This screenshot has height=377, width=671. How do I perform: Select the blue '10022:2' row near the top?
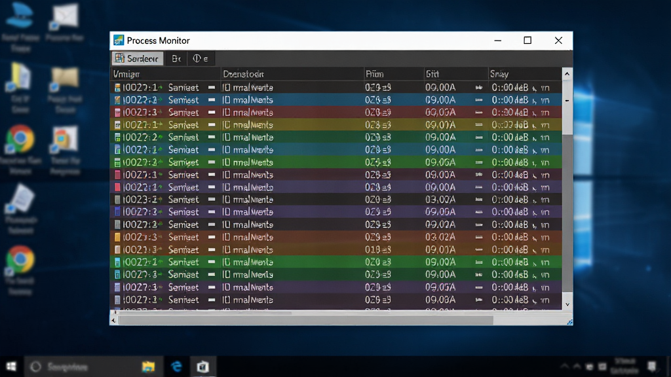pos(336,100)
